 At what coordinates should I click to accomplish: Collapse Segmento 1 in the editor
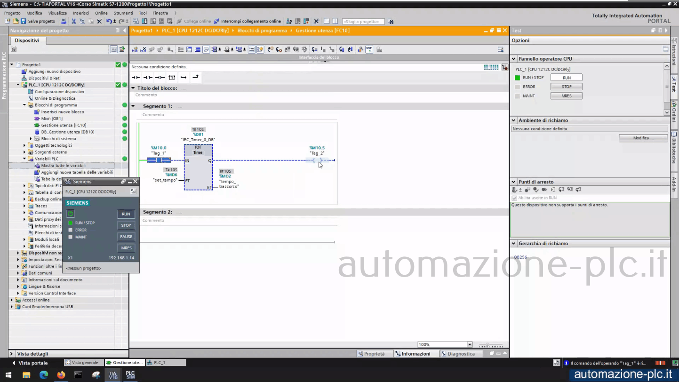click(133, 106)
